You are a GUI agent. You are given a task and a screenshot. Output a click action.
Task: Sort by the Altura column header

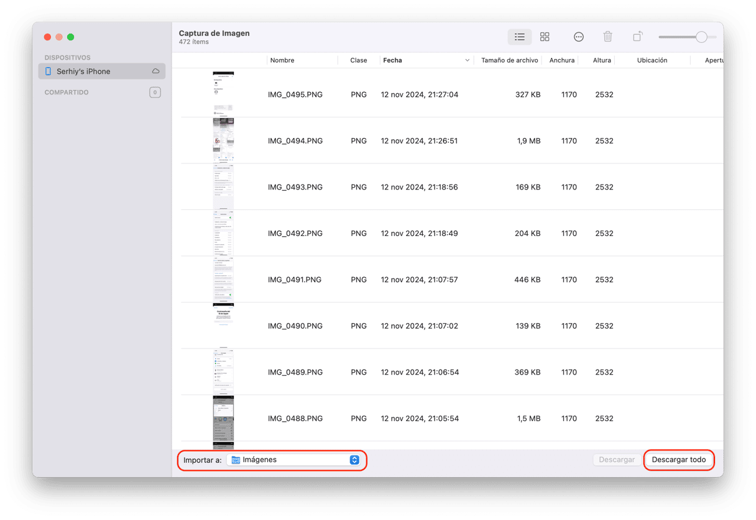pyautogui.click(x=602, y=60)
